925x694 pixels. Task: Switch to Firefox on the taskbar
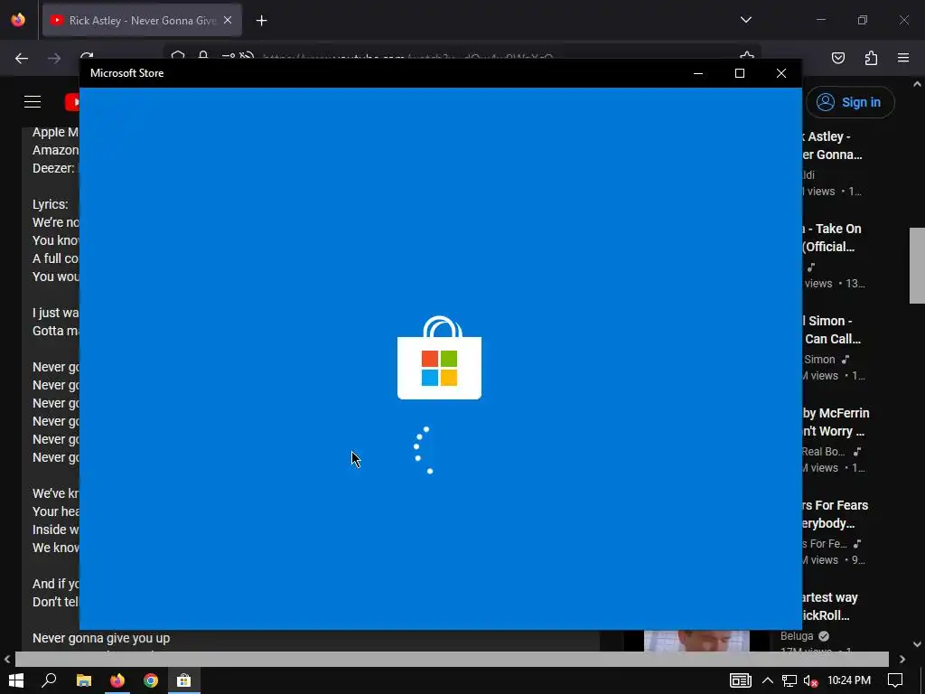click(x=117, y=680)
